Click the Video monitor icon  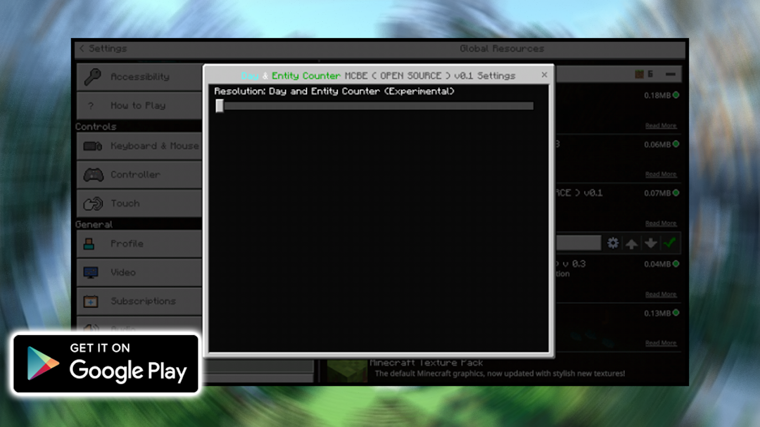click(91, 273)
